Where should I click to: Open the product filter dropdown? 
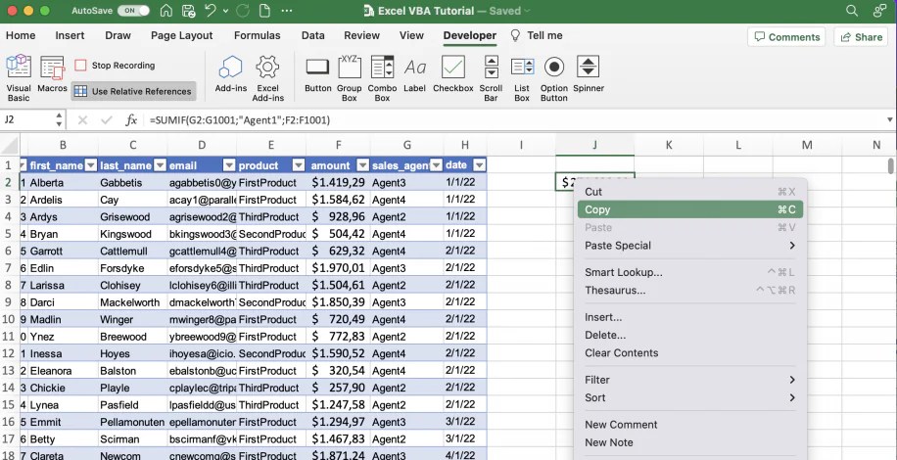[x=298, y=165]
